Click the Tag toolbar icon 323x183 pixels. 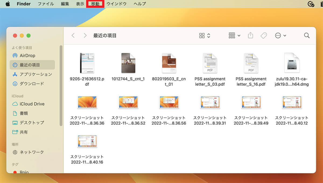click(264, 35)
